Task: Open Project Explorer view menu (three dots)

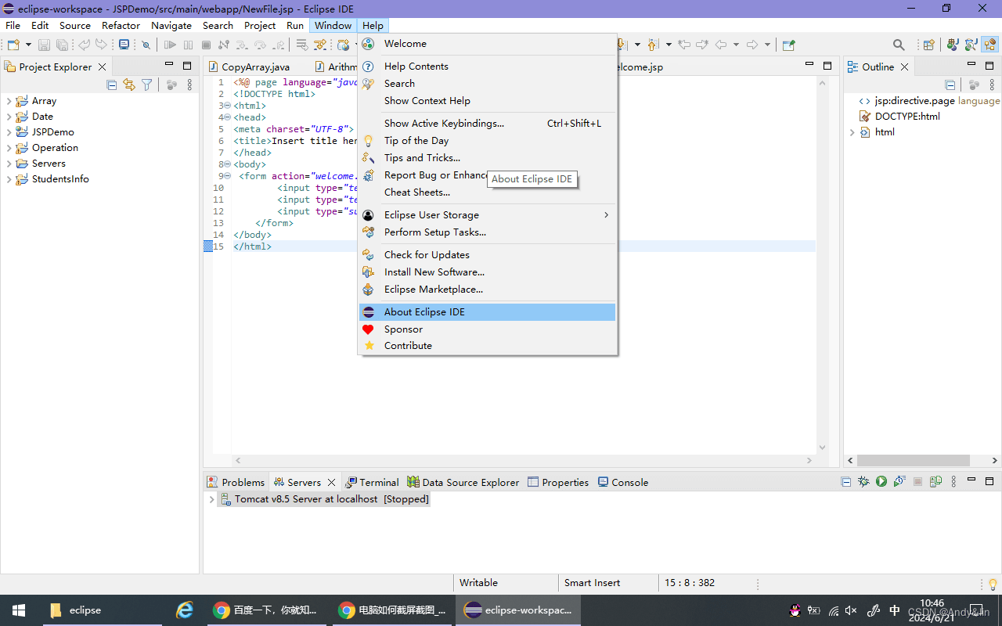Action: click(x=189, y=85)
